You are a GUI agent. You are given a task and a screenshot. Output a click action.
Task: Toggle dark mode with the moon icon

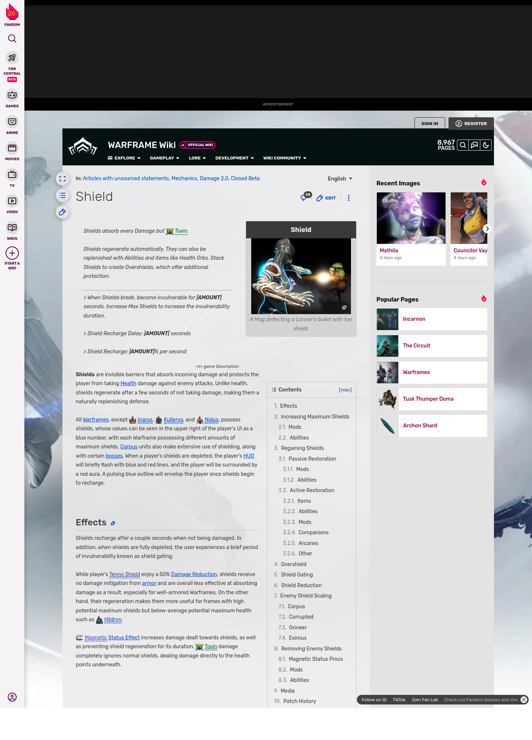pos(486,145)
